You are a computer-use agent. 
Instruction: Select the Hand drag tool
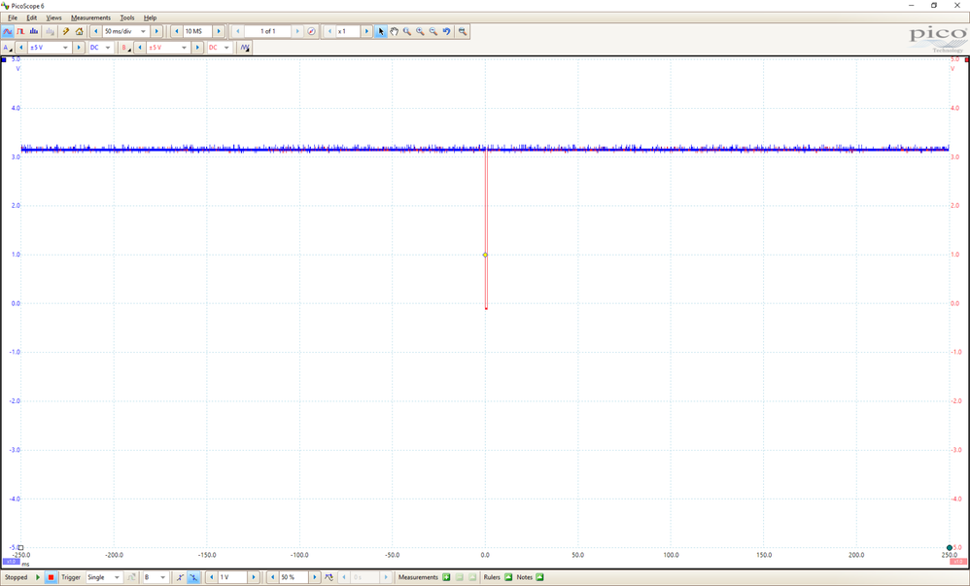point(394,31)
